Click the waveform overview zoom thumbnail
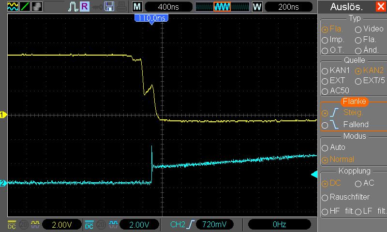The height and width of the screenshot is (232, 387). coord(223,7)
